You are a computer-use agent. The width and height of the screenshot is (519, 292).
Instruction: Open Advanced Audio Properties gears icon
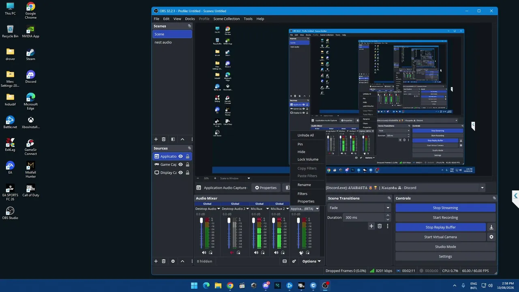point(294,261)
